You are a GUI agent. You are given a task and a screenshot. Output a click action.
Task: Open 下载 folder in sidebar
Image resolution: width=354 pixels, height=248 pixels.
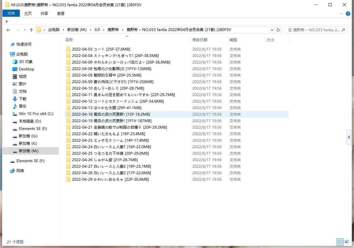click(x=22, y=99)
